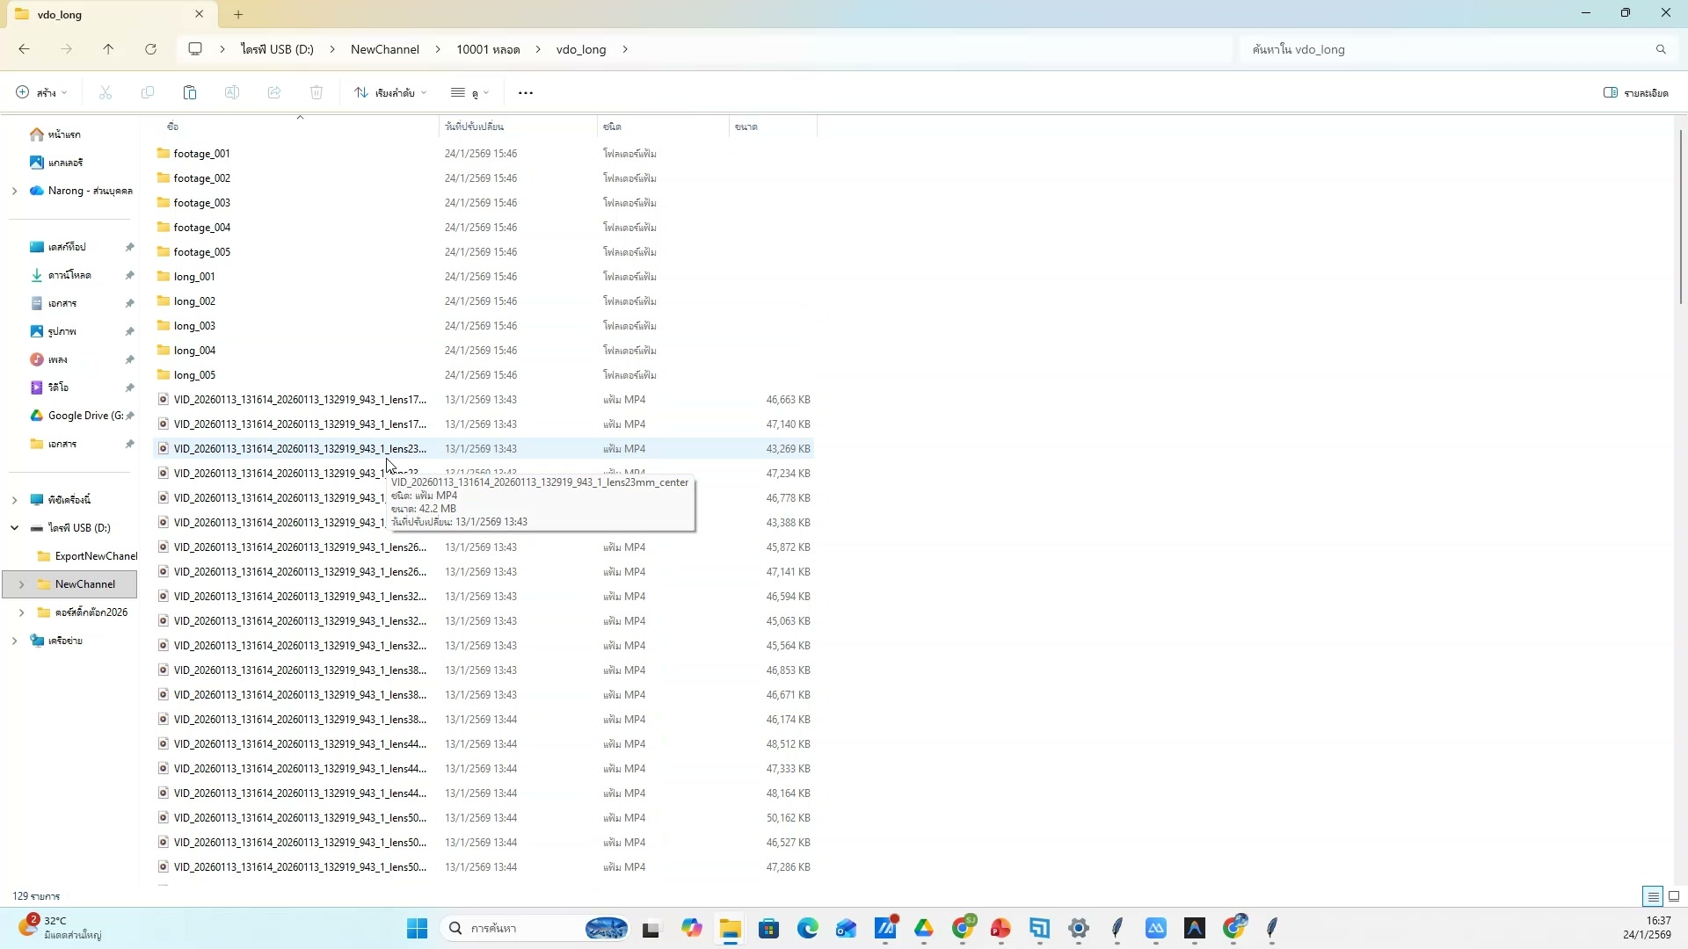
Task: Toggle the details pane button
Action: pos(1635,92)
